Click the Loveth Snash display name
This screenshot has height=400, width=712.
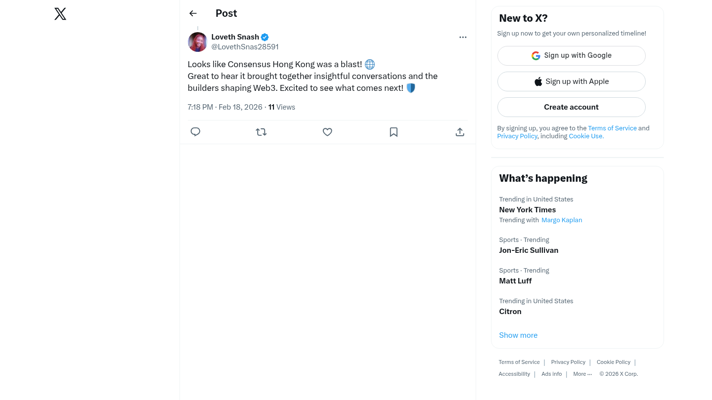tap(235, 37)
